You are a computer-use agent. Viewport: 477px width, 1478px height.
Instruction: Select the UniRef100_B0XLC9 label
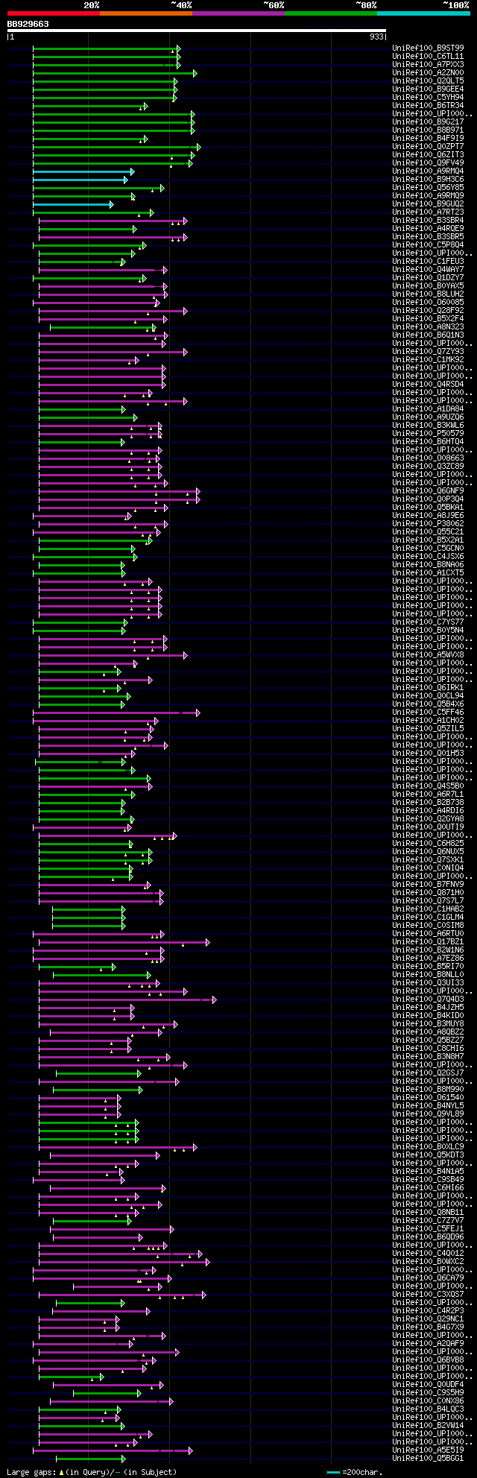point(428,1147)
